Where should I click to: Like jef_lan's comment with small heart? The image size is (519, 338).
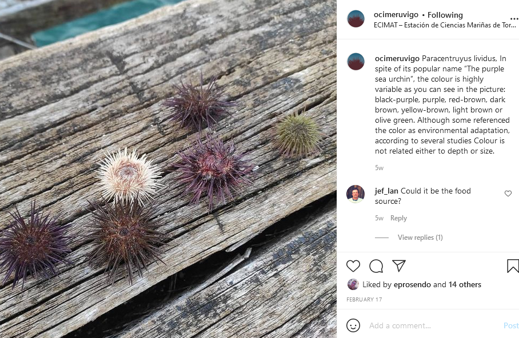(508, 194)
